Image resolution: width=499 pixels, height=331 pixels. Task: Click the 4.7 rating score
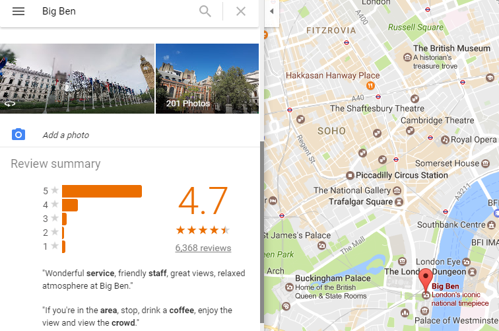tap(203, 201)
